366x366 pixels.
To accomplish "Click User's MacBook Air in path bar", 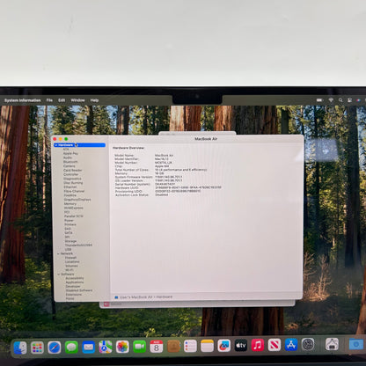I will [136, 297].
